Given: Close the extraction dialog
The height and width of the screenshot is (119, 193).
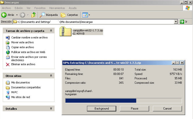Looking at the screenshot, I should pyautogui.click(x=182, y=63).
